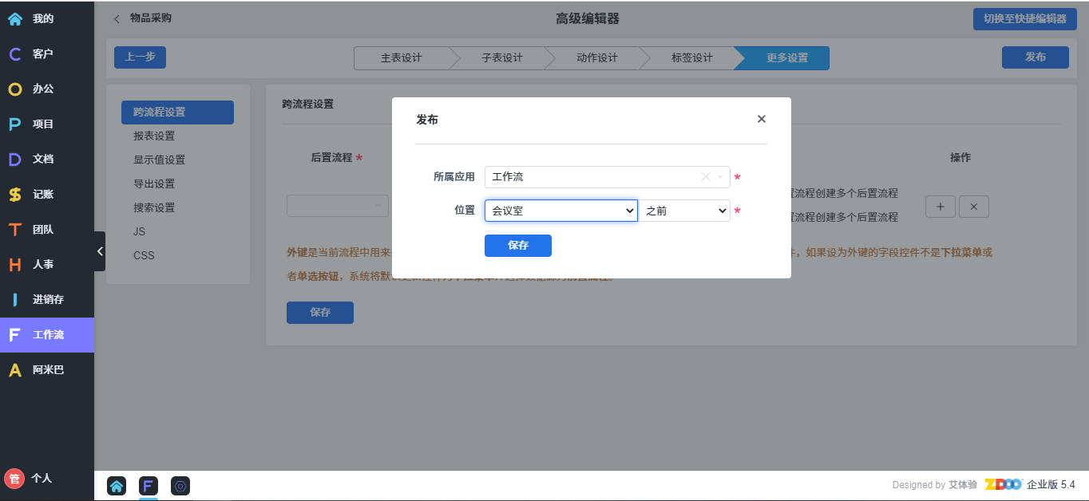Open the 记账 accounting dollar icon
The image size is (1089, 501).
click(x=15, y=195)
